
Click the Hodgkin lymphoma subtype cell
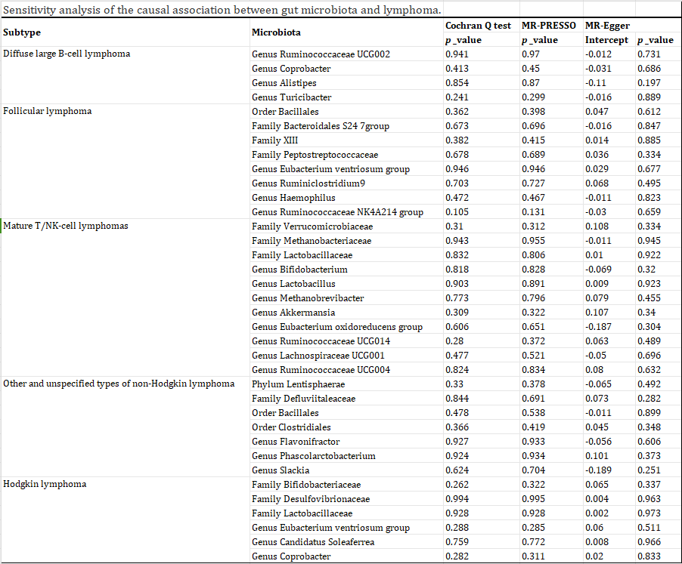pos(45,485)
